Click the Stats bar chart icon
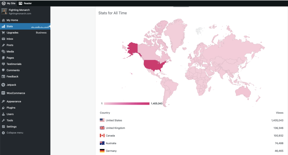 [x=3, y=26]
